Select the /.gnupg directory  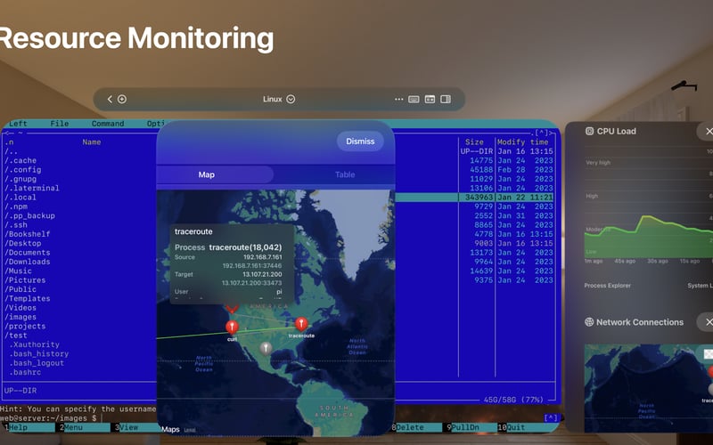pos(20,179)
